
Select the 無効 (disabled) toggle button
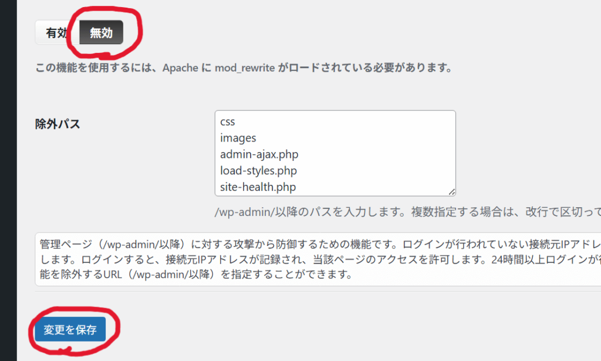click(x=101, y=33)
